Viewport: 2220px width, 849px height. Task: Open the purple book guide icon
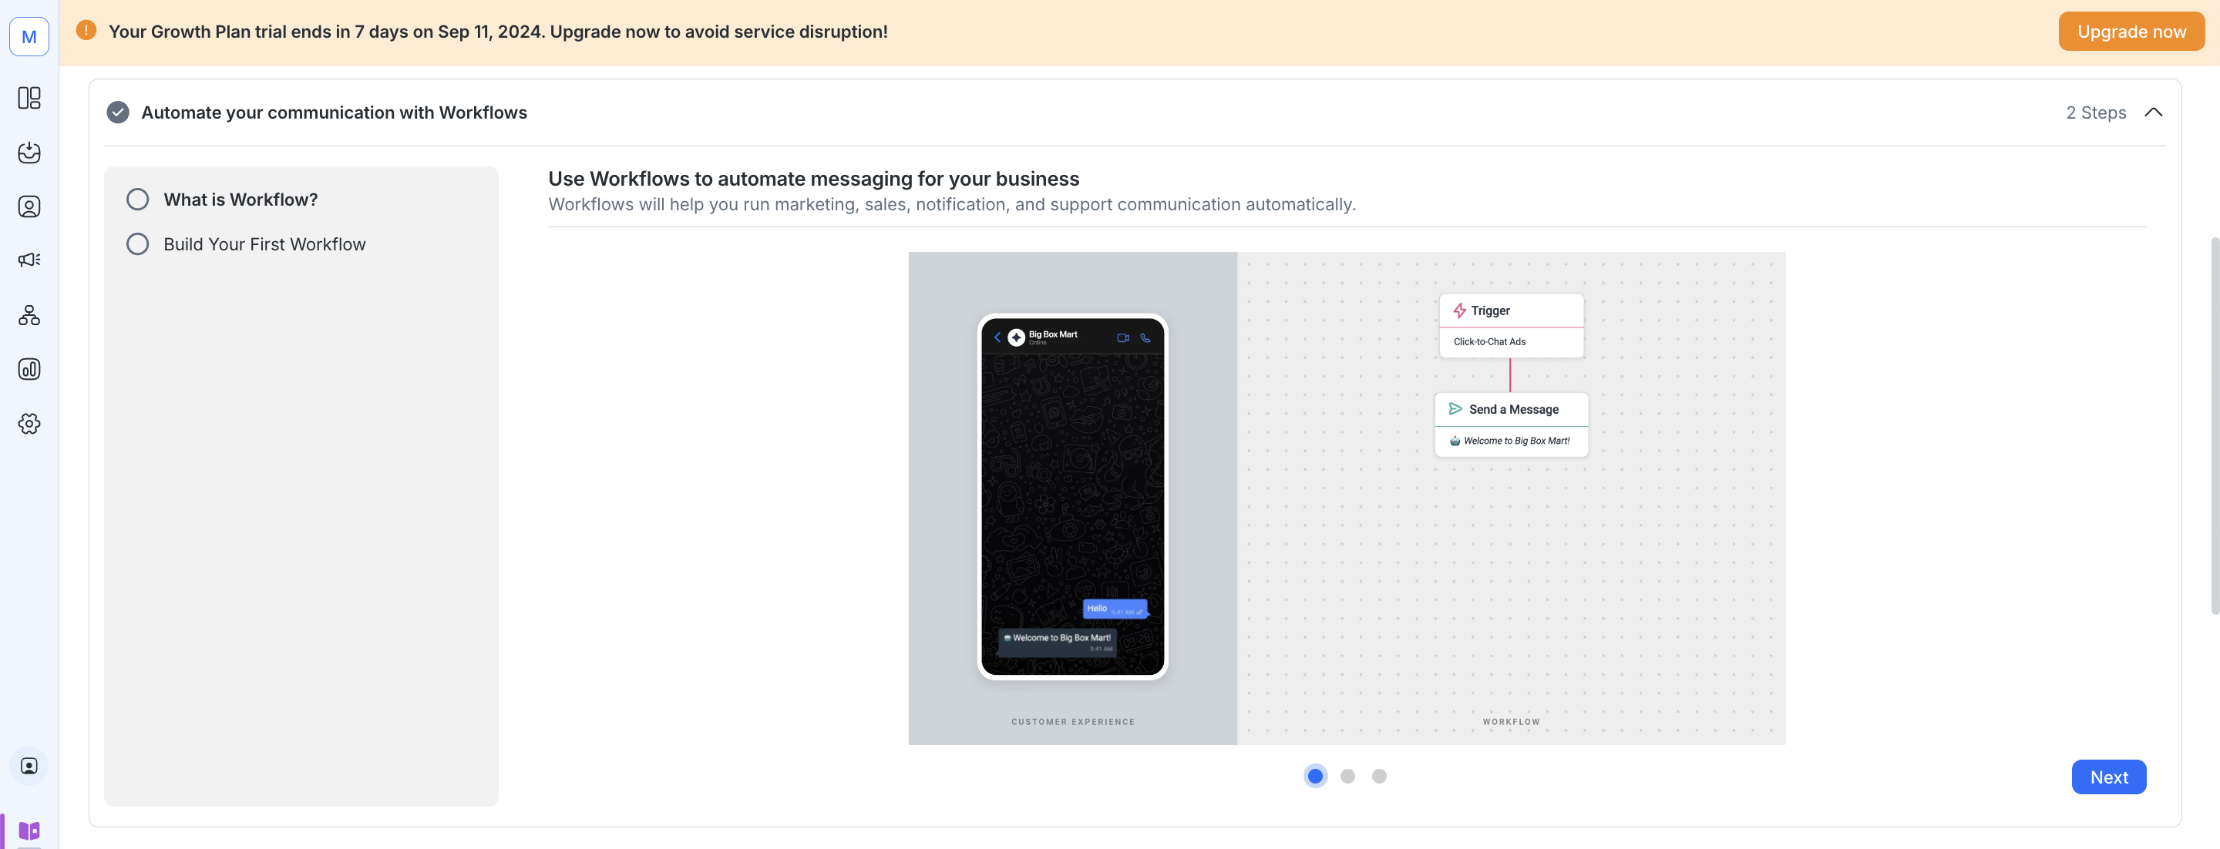tap(29, 830)
